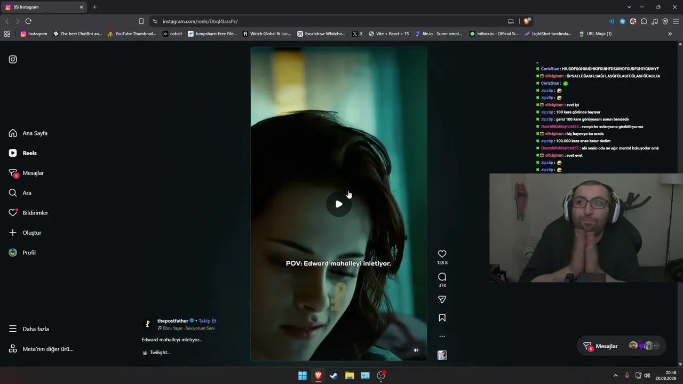Open the floating Mesajlar chat button
The image size is (683, 384).
(x=622, y=346)
